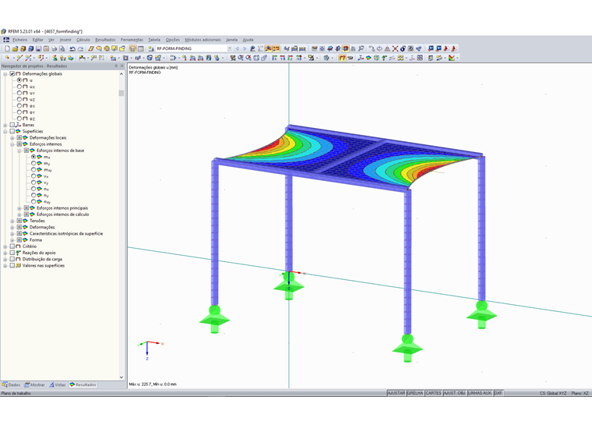Click the New file icon in the toolbar
592x425 pixels.
pyautogui.click(x=7, y=48)
